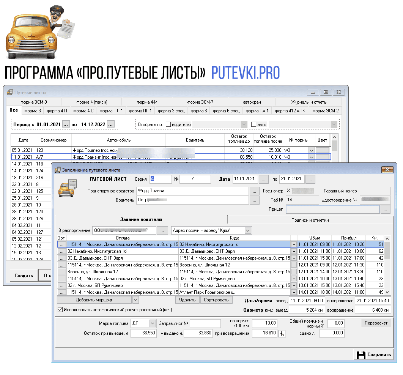Screen dimensions: 403x375
Task: Click plus on row departing 11.01.2021 15:00
Action: click(x=294, y=258)
